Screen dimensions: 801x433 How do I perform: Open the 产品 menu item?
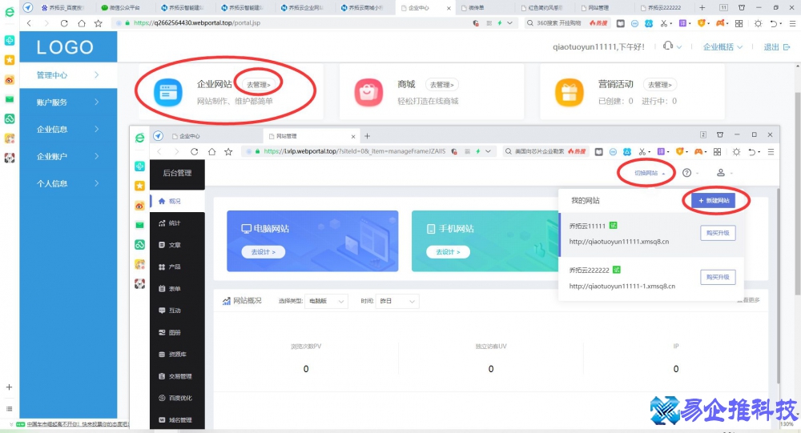click(177, 267)
